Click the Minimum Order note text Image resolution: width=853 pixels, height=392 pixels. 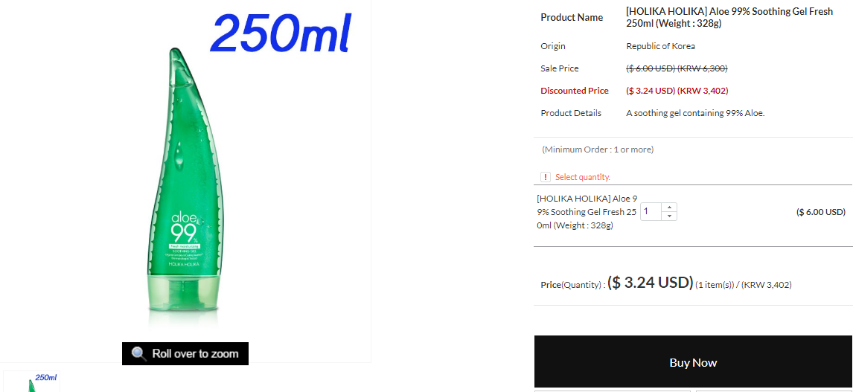598,150
